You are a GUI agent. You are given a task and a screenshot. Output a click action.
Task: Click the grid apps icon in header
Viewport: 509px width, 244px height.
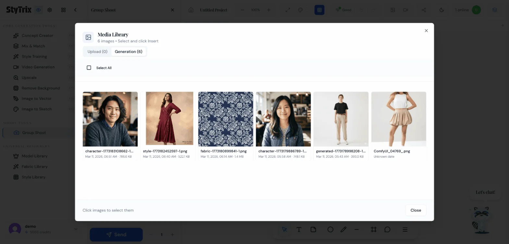[63, 10]
